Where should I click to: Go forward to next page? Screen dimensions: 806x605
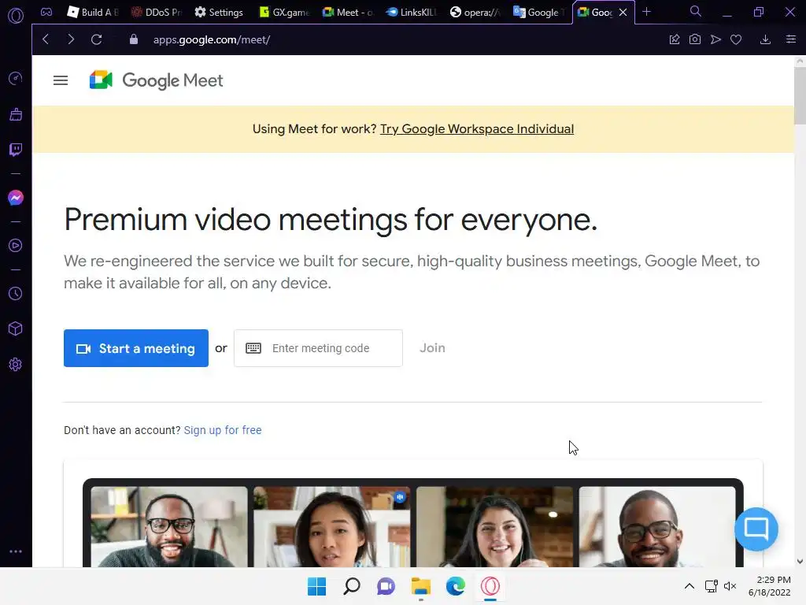pos(71,39)
